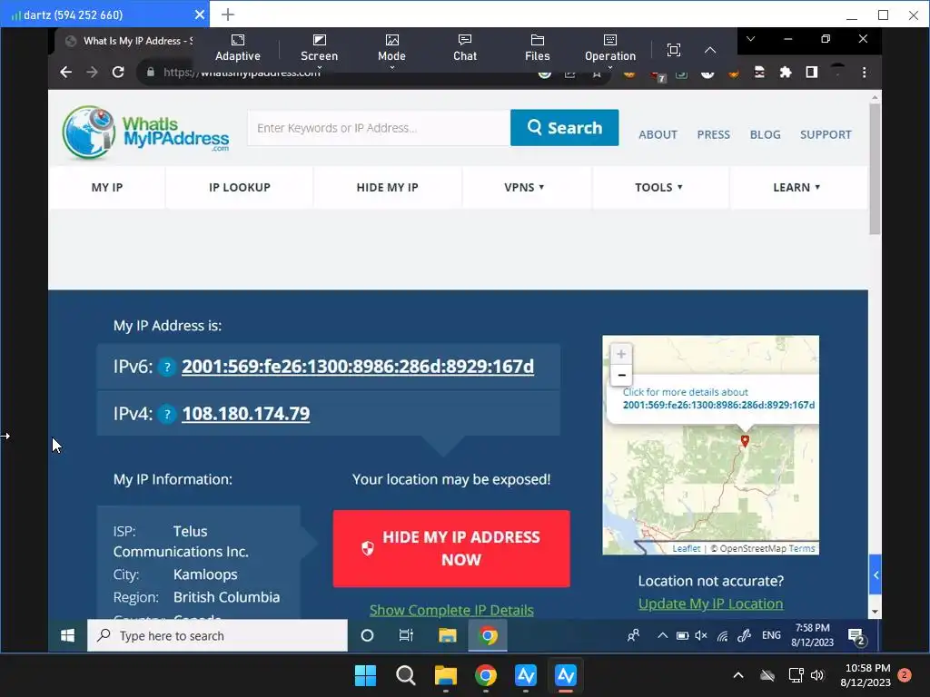Viewport: 930px width, 697px height.
Task: Click the remote Type here to search box
Action: tap(217, 635)
